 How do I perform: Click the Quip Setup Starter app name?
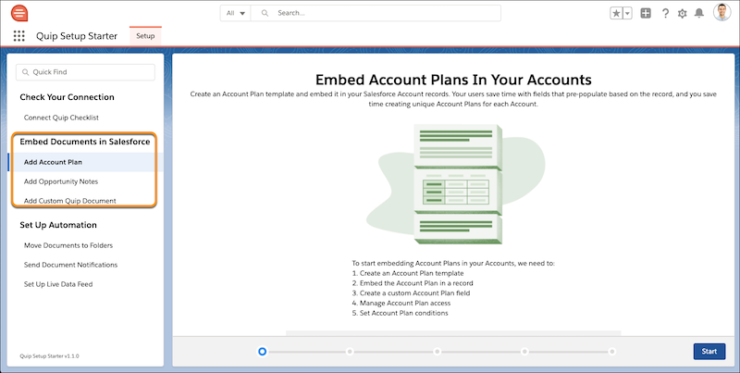tap(77, 36)
